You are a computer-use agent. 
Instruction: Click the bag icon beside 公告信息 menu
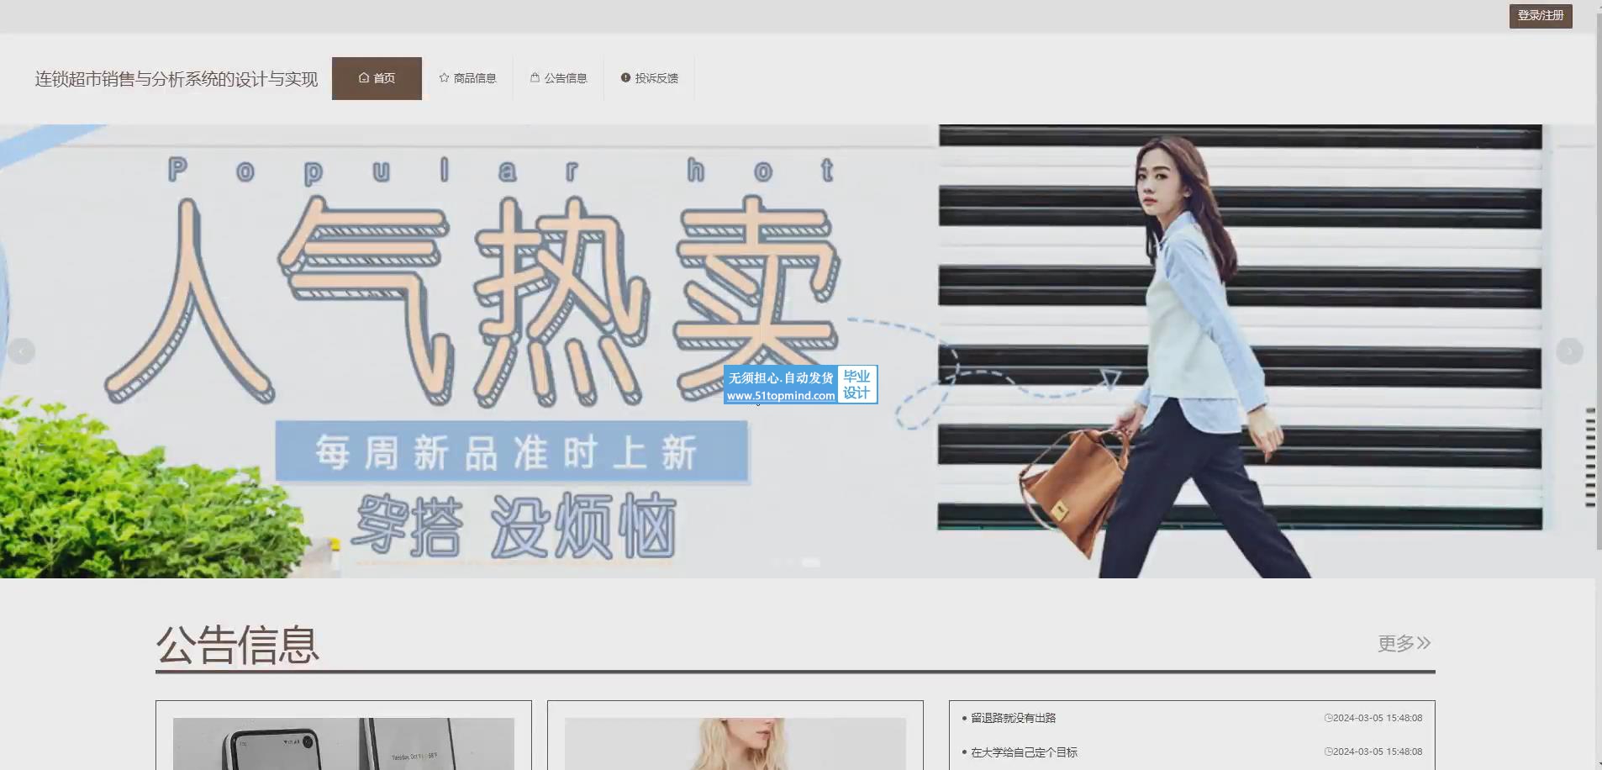(535, 78)
